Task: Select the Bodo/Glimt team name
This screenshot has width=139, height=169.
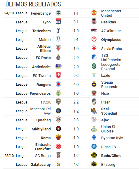Action: 111,156
